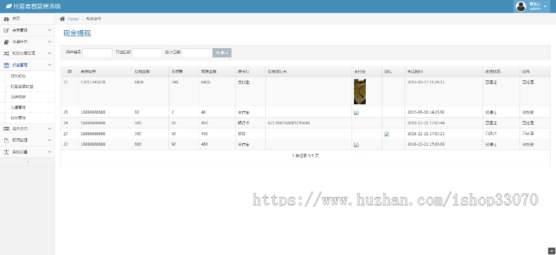Click the received amount 48 in row 25
The width and height of the screenshot is (556, 255).
[x=203, y=112]
